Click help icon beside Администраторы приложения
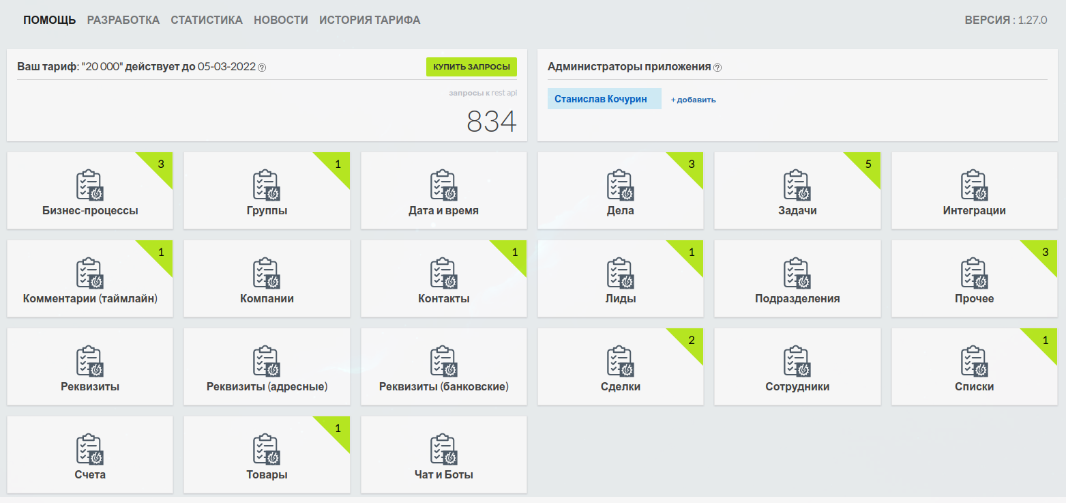This screenshot has height=503, width=1066. pos(717,68)
